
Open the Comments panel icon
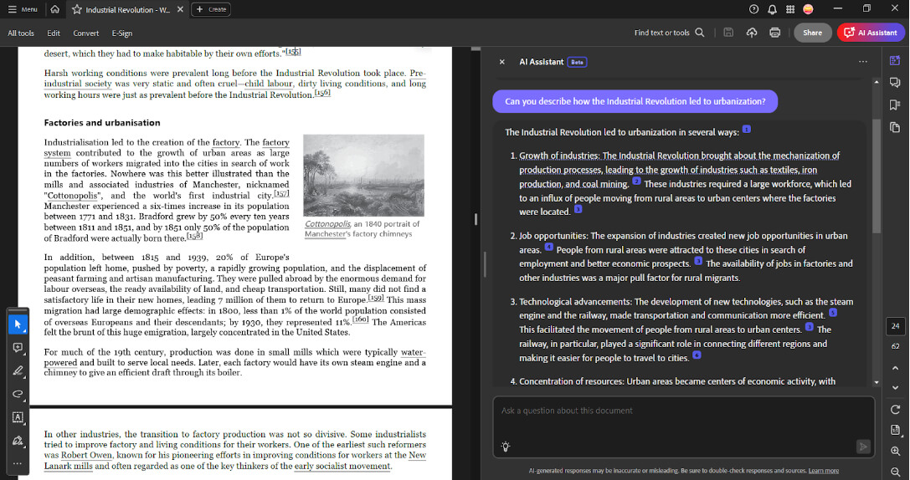[895, 83]
